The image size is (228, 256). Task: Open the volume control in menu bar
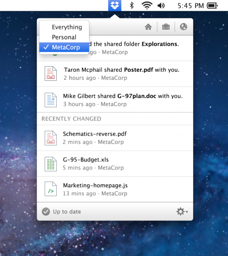pos(161,6)
